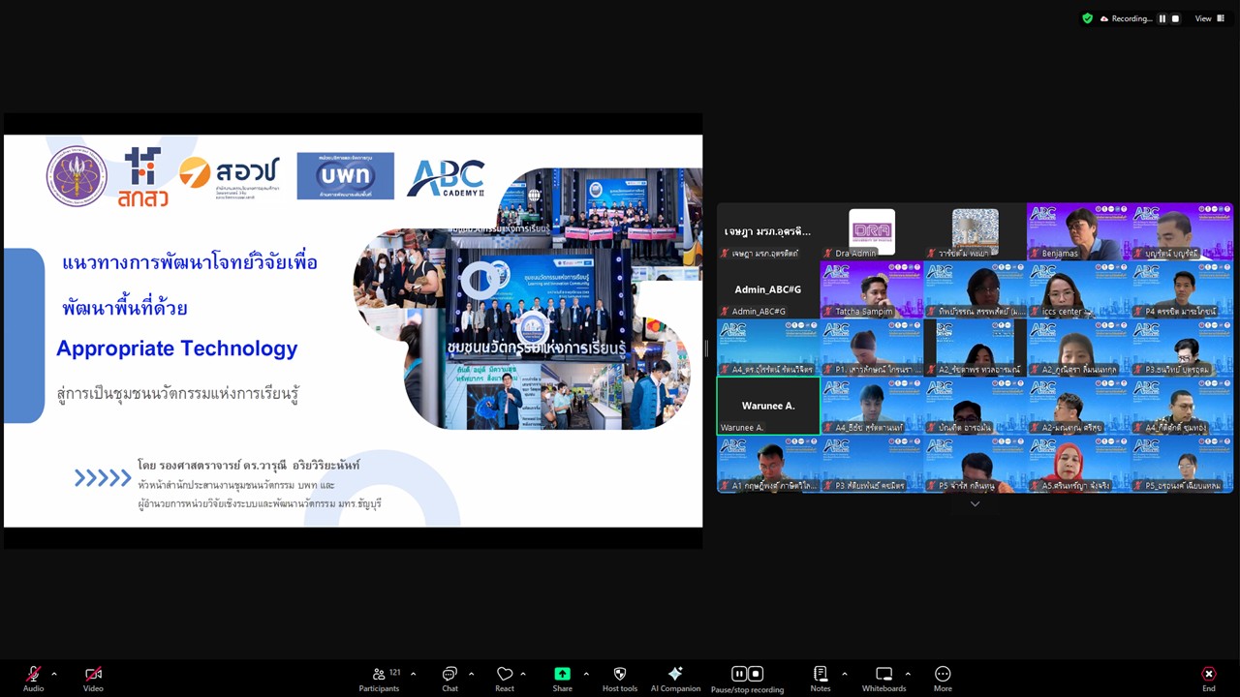Click Warunee A. name label
This screenshot has height=697, width=1240.
tap(742, 428)
